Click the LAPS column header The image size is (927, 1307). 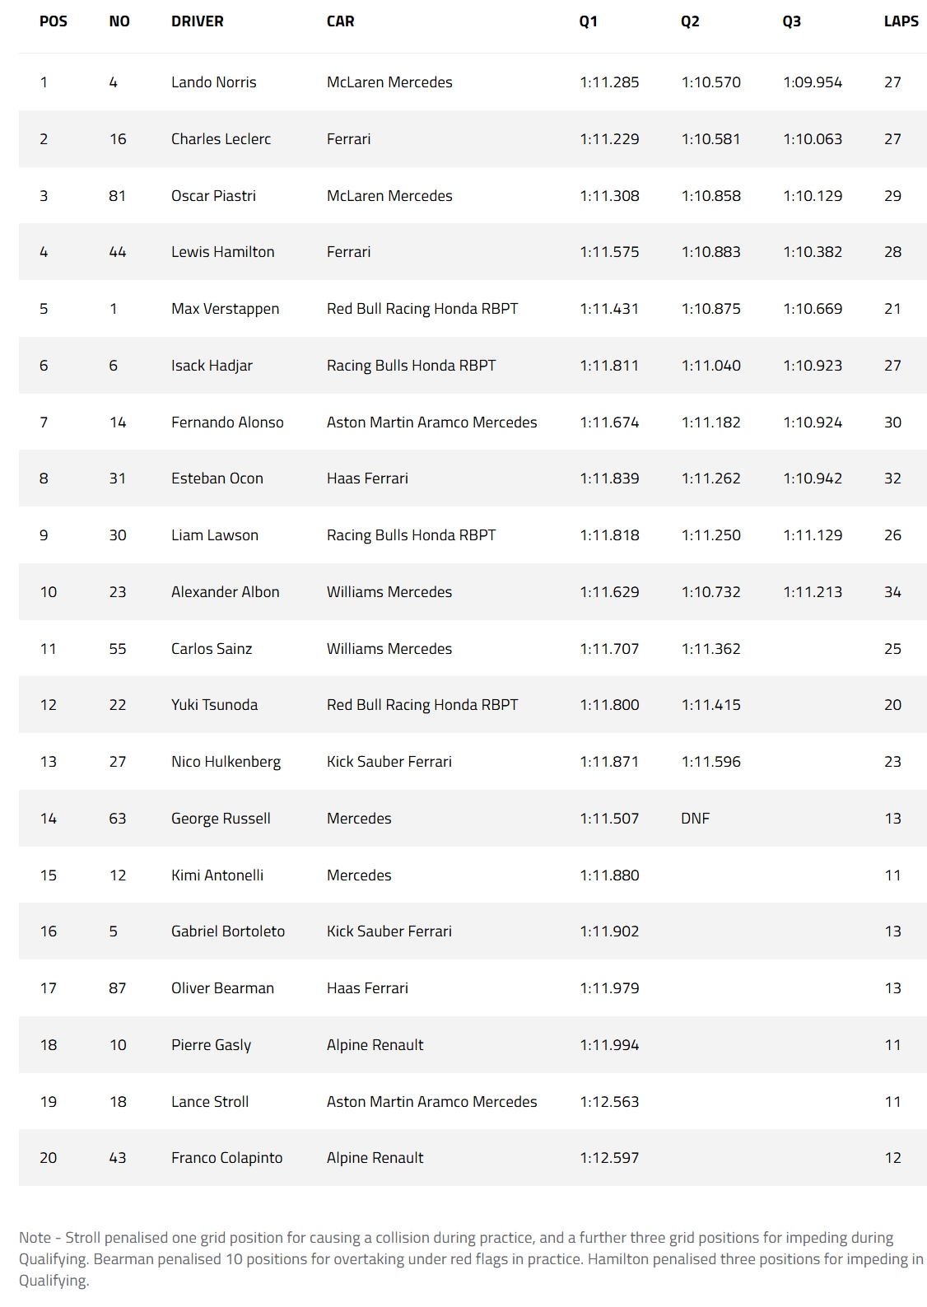coord(901,21)
